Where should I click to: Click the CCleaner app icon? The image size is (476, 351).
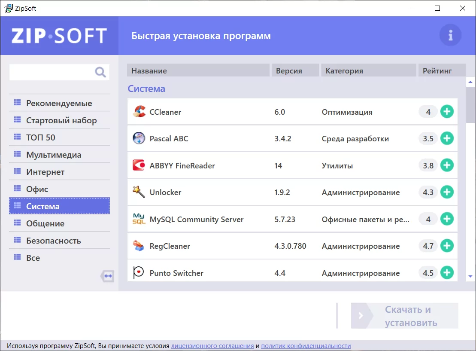[139, 112]
